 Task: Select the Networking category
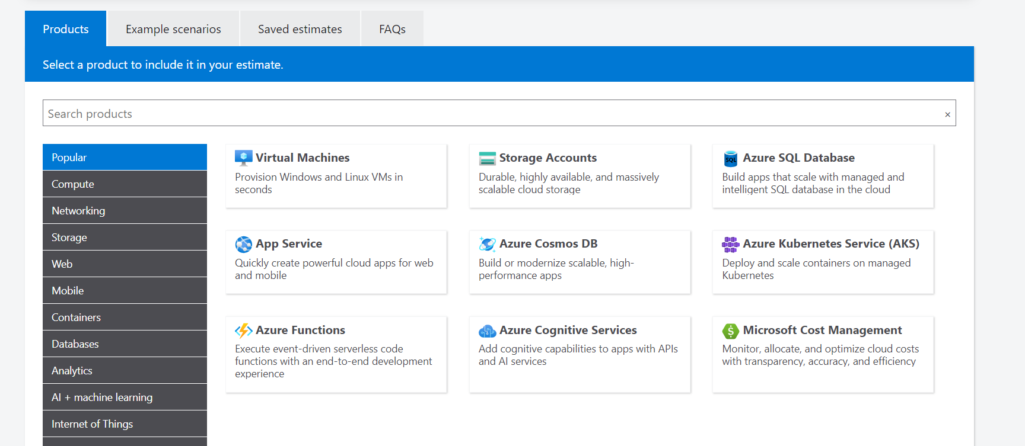coord(125,210)
